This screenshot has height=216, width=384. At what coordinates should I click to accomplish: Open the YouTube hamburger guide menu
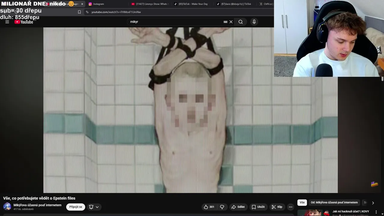pos(7,22)
